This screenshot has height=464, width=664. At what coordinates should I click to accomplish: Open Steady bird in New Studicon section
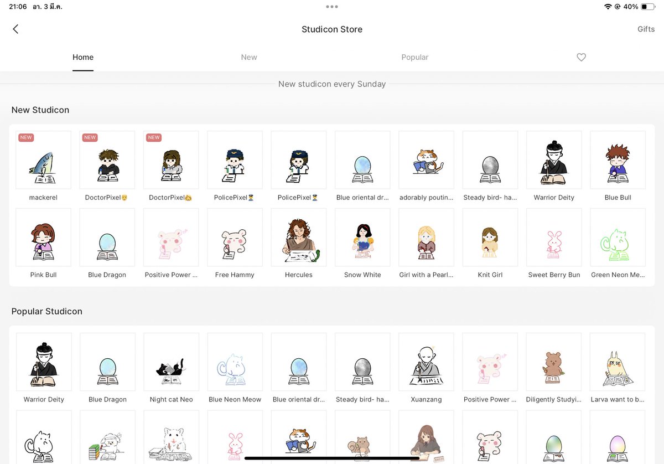pos(490,160)
